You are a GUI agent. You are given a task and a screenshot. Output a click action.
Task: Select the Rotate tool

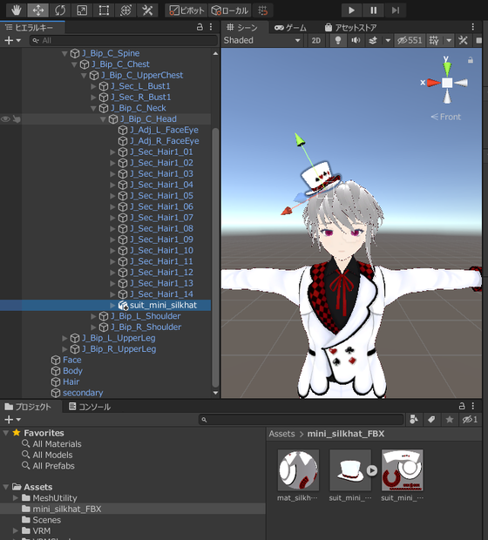coord(60,10)
